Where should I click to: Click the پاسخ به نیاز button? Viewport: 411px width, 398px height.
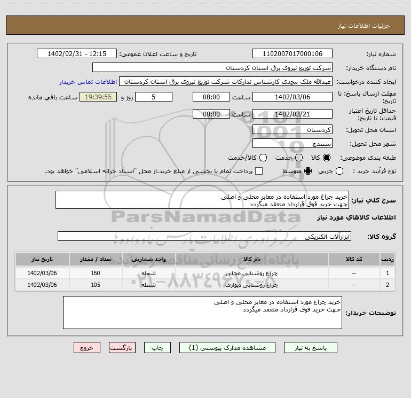coord(311,348)
